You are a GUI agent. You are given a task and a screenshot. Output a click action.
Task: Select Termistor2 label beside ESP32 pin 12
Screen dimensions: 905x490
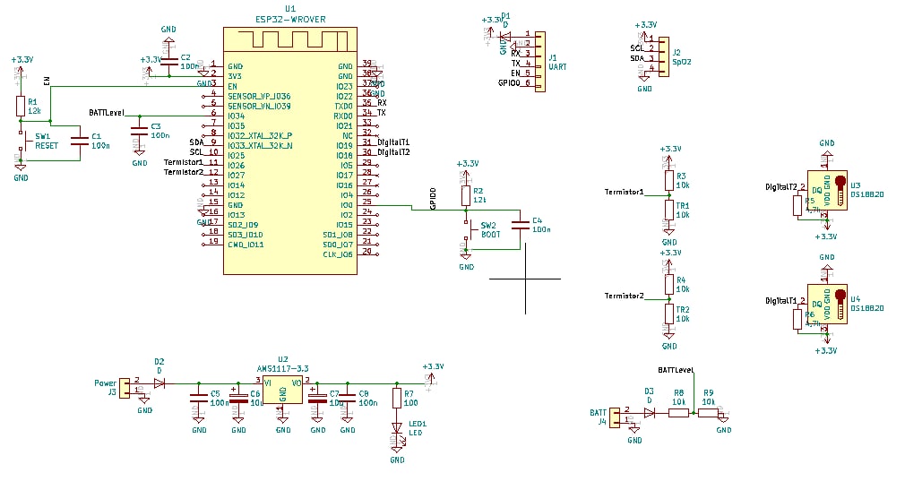tap(184, 172)
